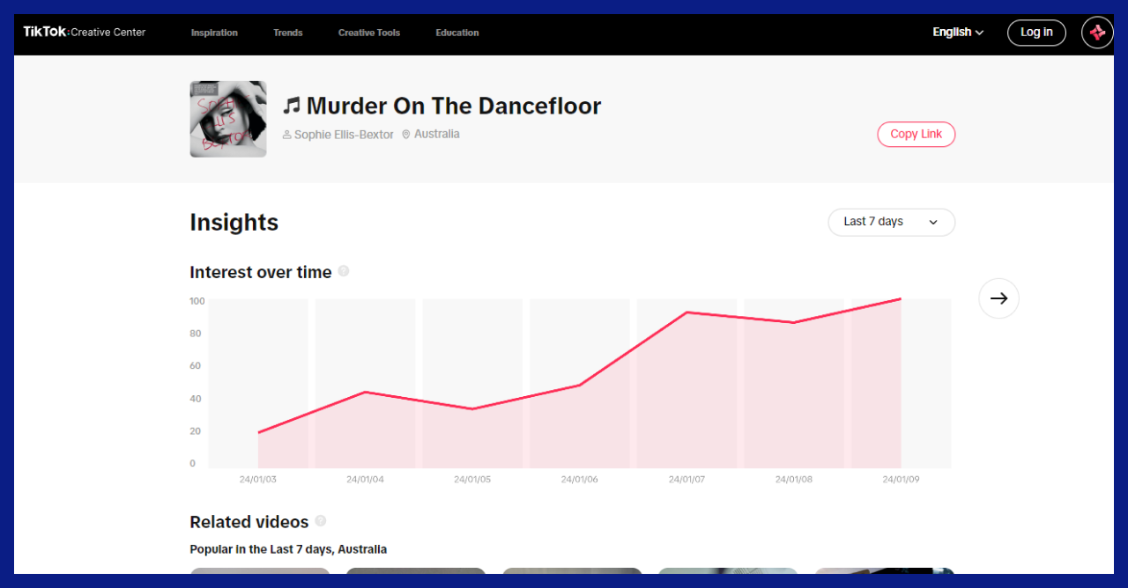Click the right arrow next button
This screenshot has height=588, width=1128.
point(998,298)
